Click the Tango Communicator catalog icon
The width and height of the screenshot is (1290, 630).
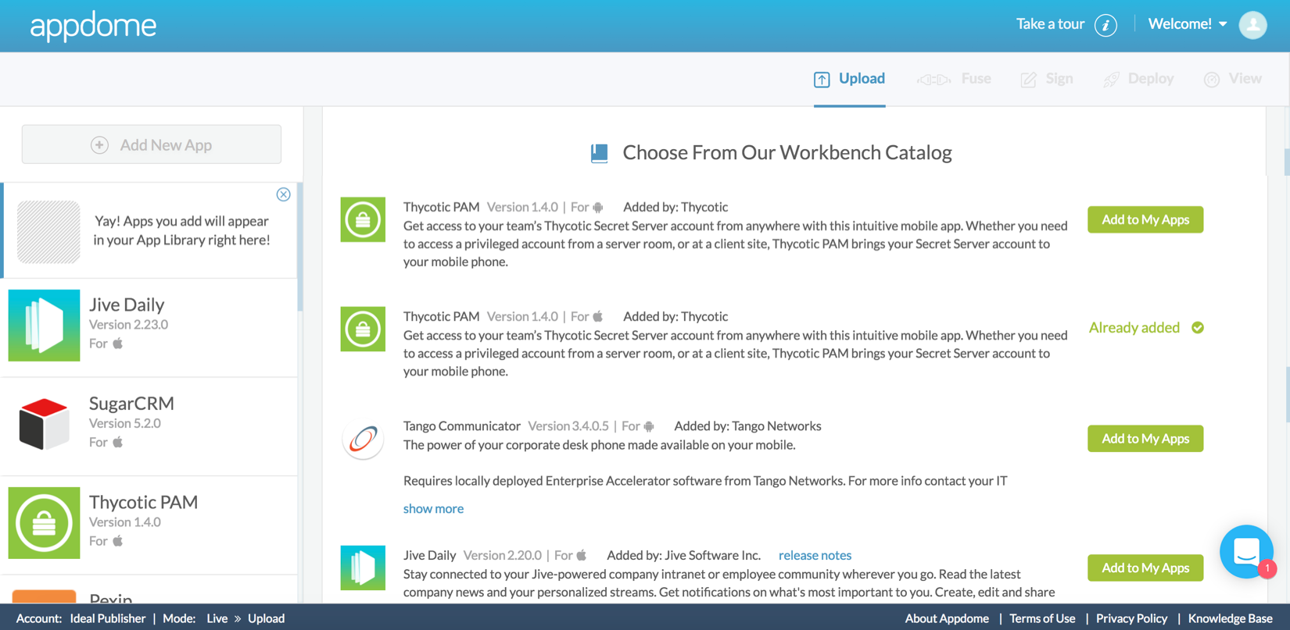363,440
